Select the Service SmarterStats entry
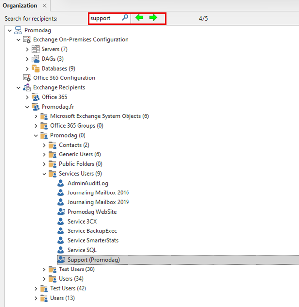 (93, 241)
